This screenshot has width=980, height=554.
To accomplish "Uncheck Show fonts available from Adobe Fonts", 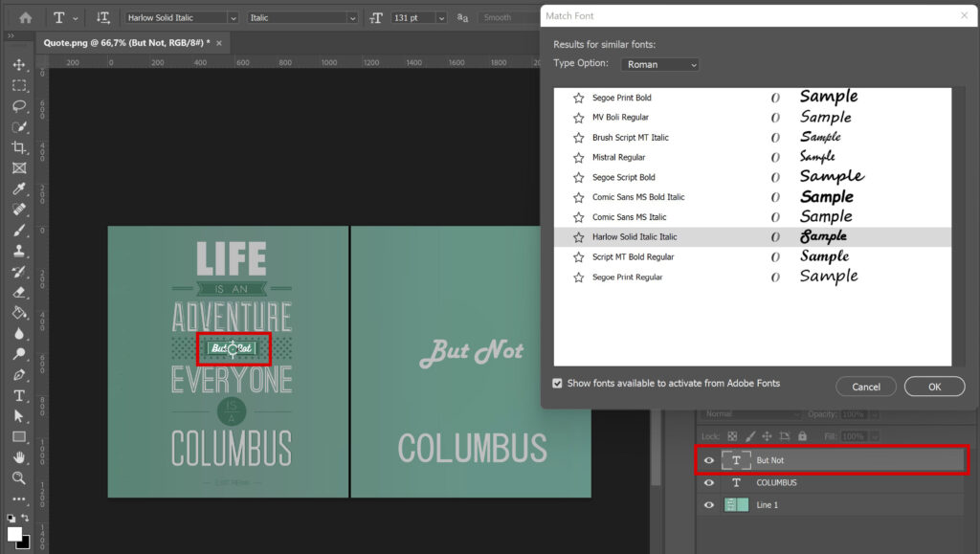I will 557,383.
